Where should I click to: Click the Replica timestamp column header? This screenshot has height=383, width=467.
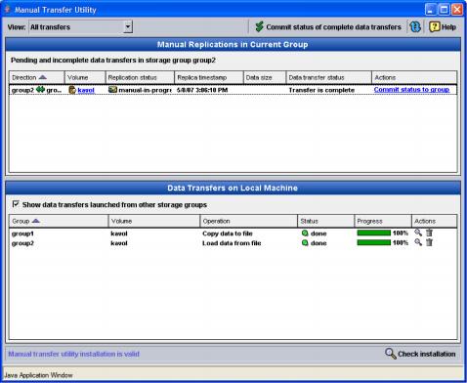(209, 77)
